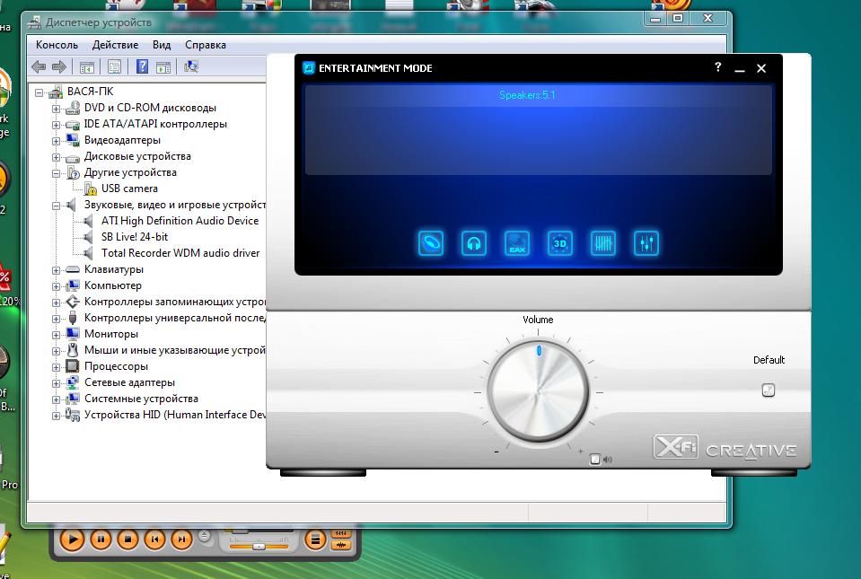
Task: Click the Forward arrow in the Device Manager toolbar
Action: (x=58, y=67)
